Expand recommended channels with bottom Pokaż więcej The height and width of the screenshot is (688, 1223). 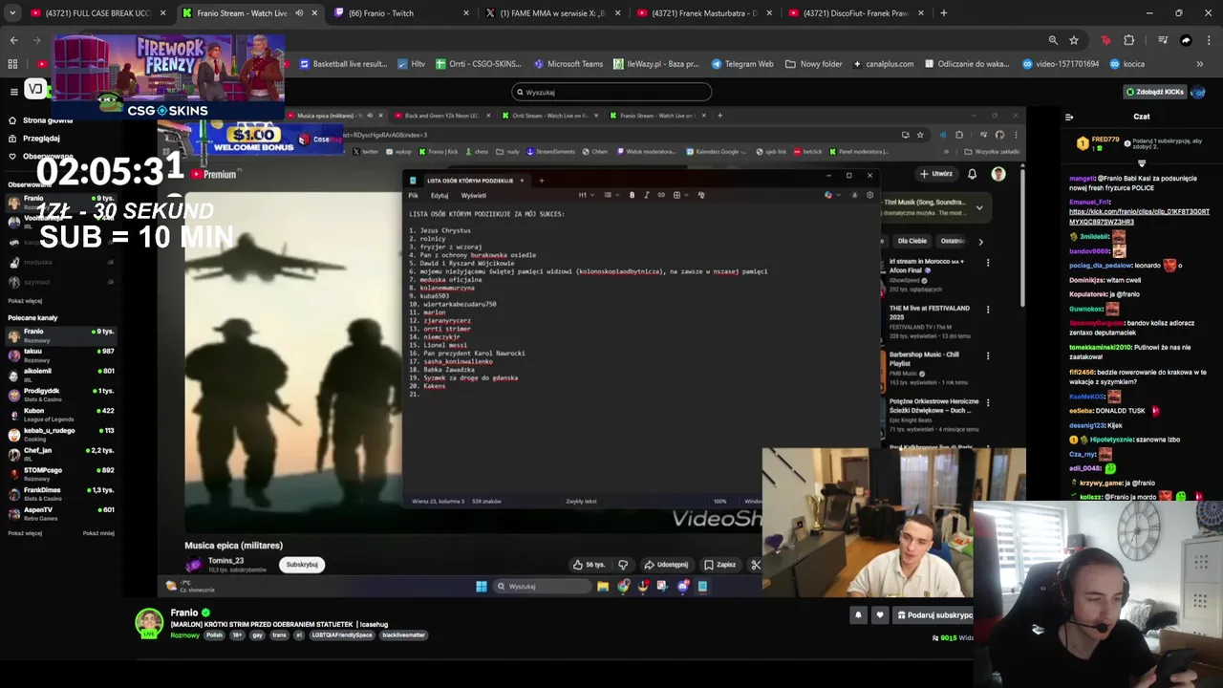24,533
